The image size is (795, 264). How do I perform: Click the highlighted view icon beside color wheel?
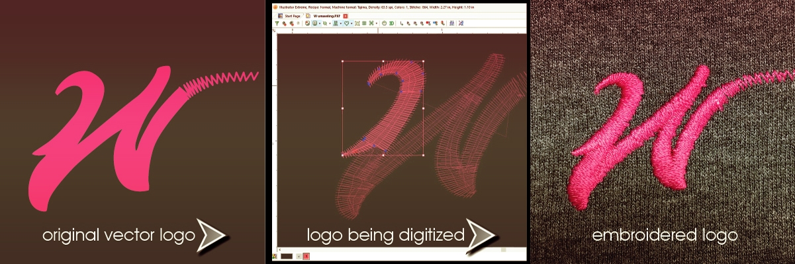pos(314,23)
